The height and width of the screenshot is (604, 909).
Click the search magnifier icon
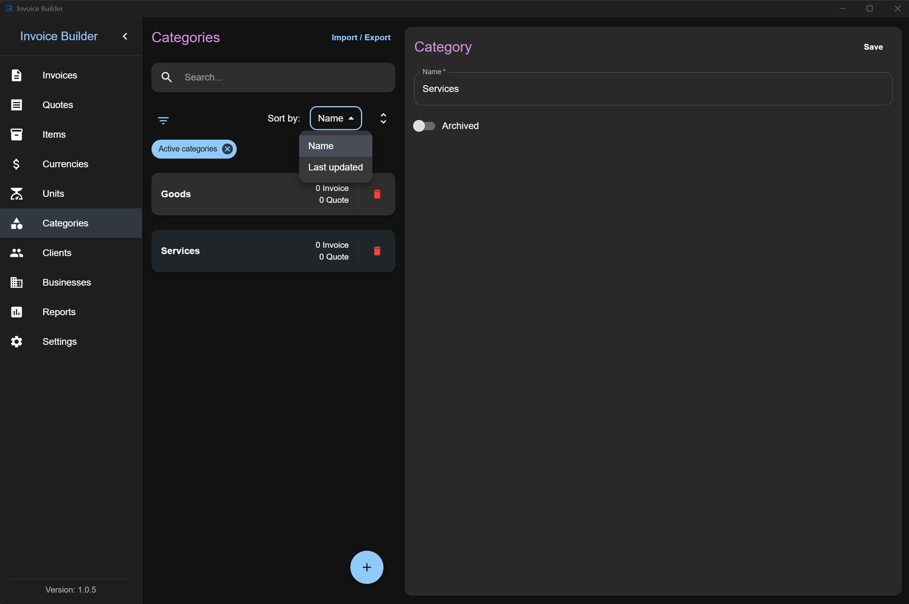pyautogui.click(x=166, y=77)
